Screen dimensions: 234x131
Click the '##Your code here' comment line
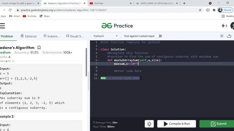pyautogui.click(x=128, y=71)
